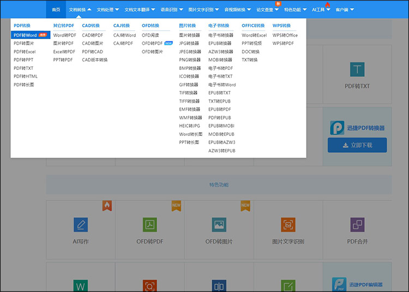Screen dimensions: 409x292
Task: Open the 图片文字识别 orange scan icon
Action: point(288,224)
